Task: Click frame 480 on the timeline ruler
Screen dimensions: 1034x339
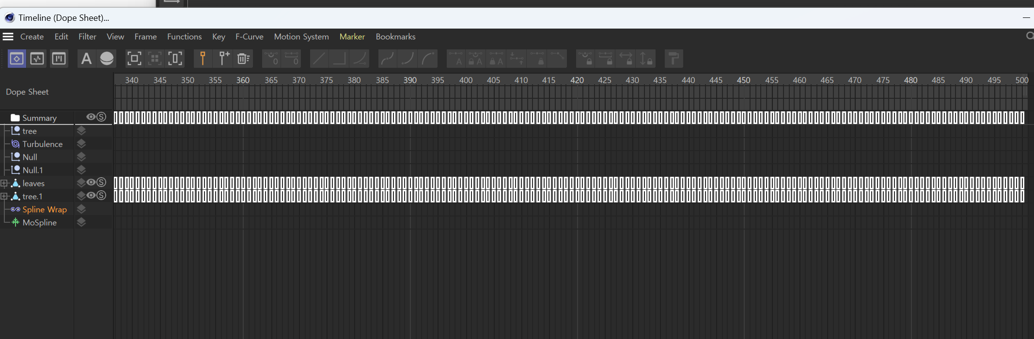Action: point(910,80)
